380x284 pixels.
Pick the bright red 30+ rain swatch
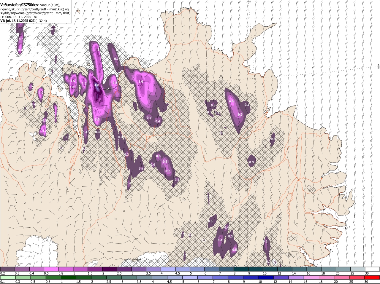(372, 277)
